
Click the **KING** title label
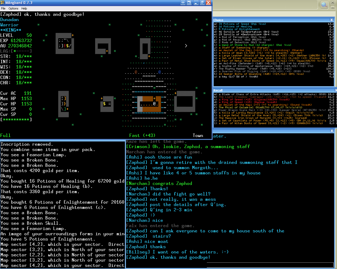11,30
